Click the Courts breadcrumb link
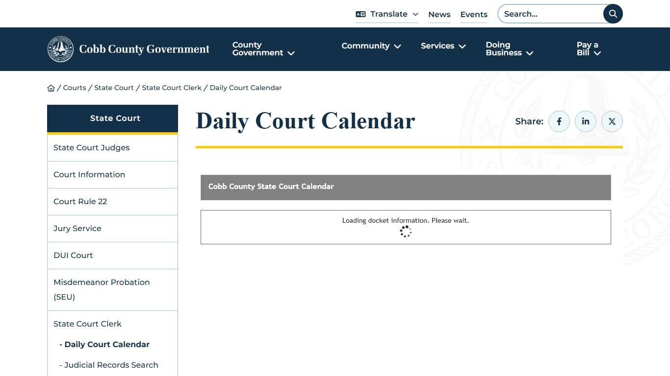The height and width of the screenshot is (376, 670). click(x=75, y=87)
